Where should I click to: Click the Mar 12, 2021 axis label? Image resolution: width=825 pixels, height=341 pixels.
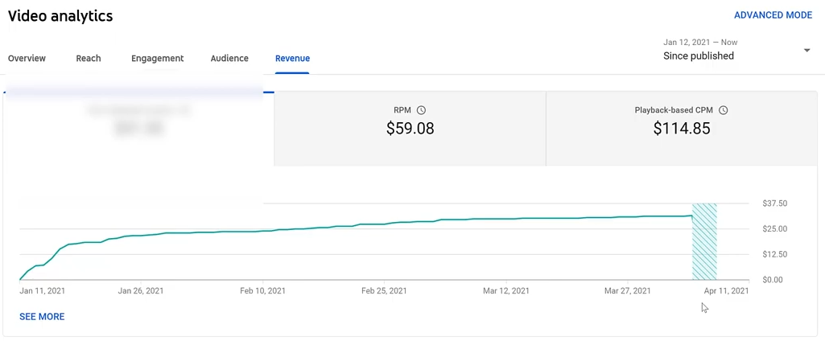click(x=505, y=291)
